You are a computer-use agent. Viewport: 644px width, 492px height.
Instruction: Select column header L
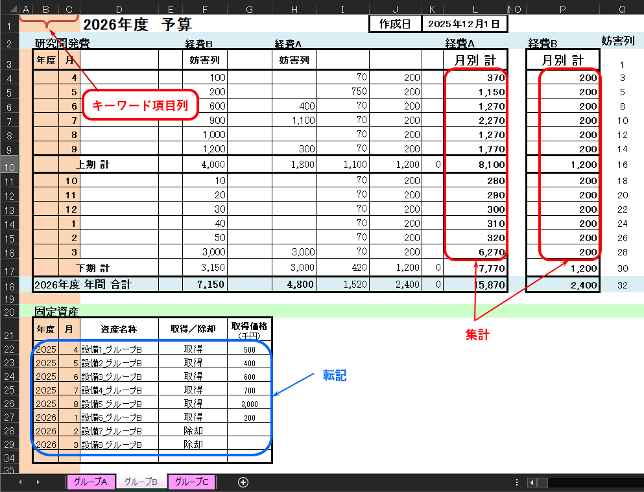coord(475,10)
